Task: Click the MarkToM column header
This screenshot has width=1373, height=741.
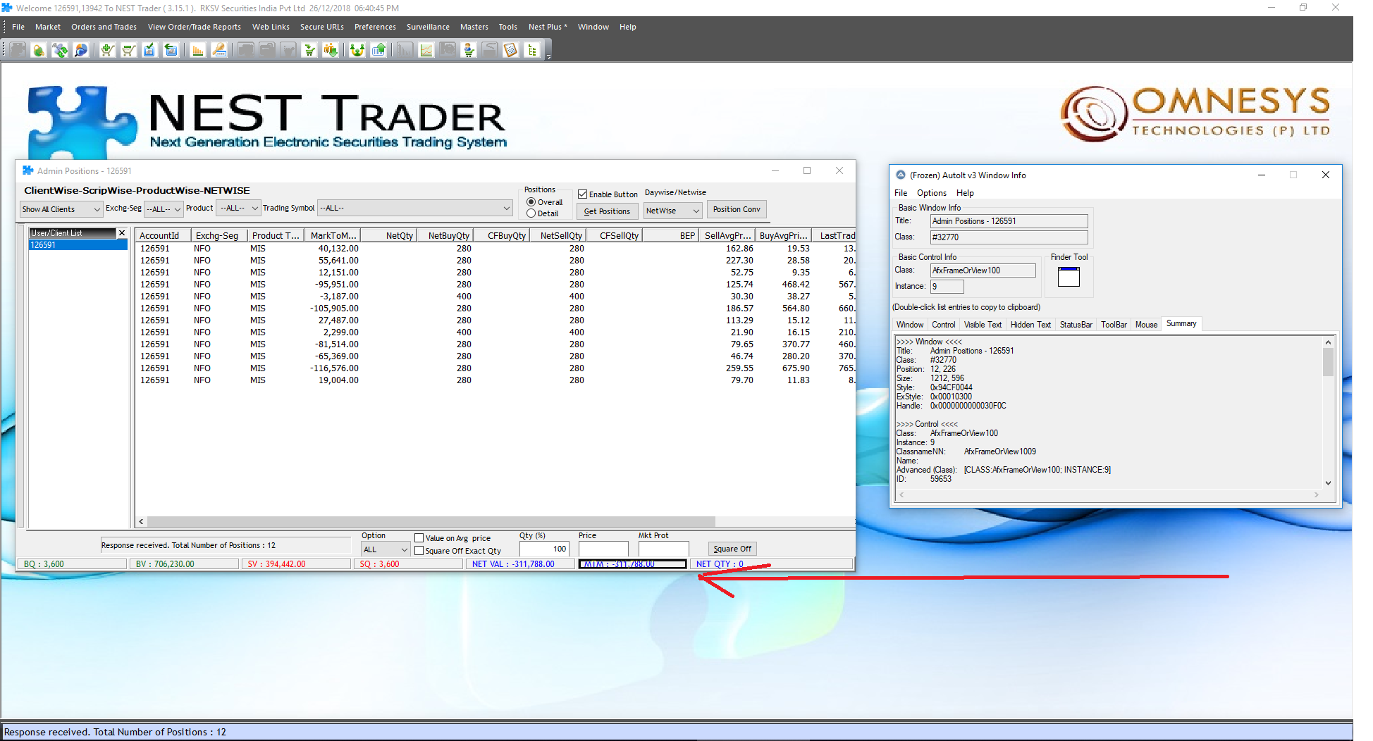Action: pos(333,235)
